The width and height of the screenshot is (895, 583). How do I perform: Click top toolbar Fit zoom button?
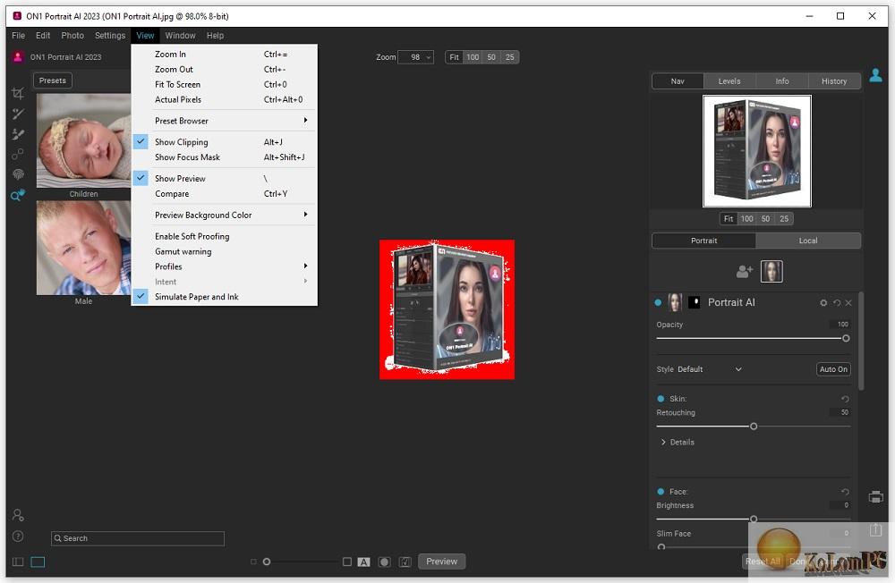(455, 57)
